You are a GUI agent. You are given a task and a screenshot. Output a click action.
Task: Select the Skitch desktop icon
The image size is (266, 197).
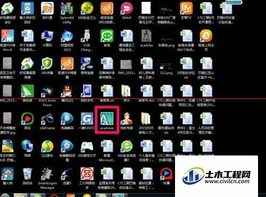pyautogui.click(x=127, y=8)
